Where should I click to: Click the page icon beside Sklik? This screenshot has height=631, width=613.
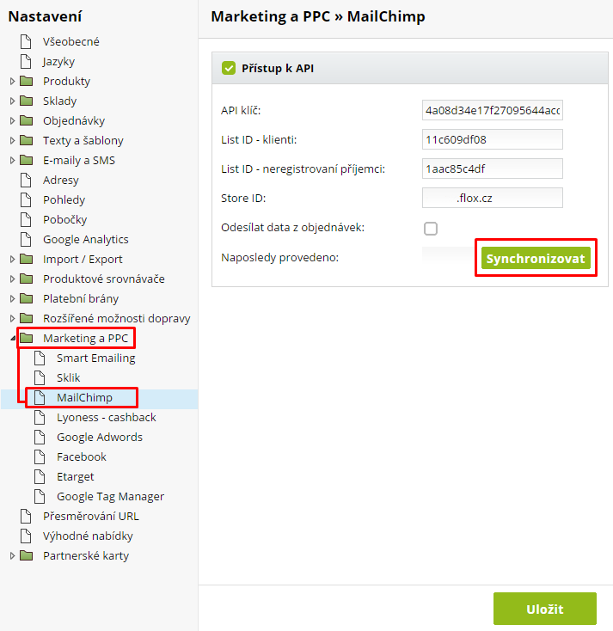pos(40,378)
